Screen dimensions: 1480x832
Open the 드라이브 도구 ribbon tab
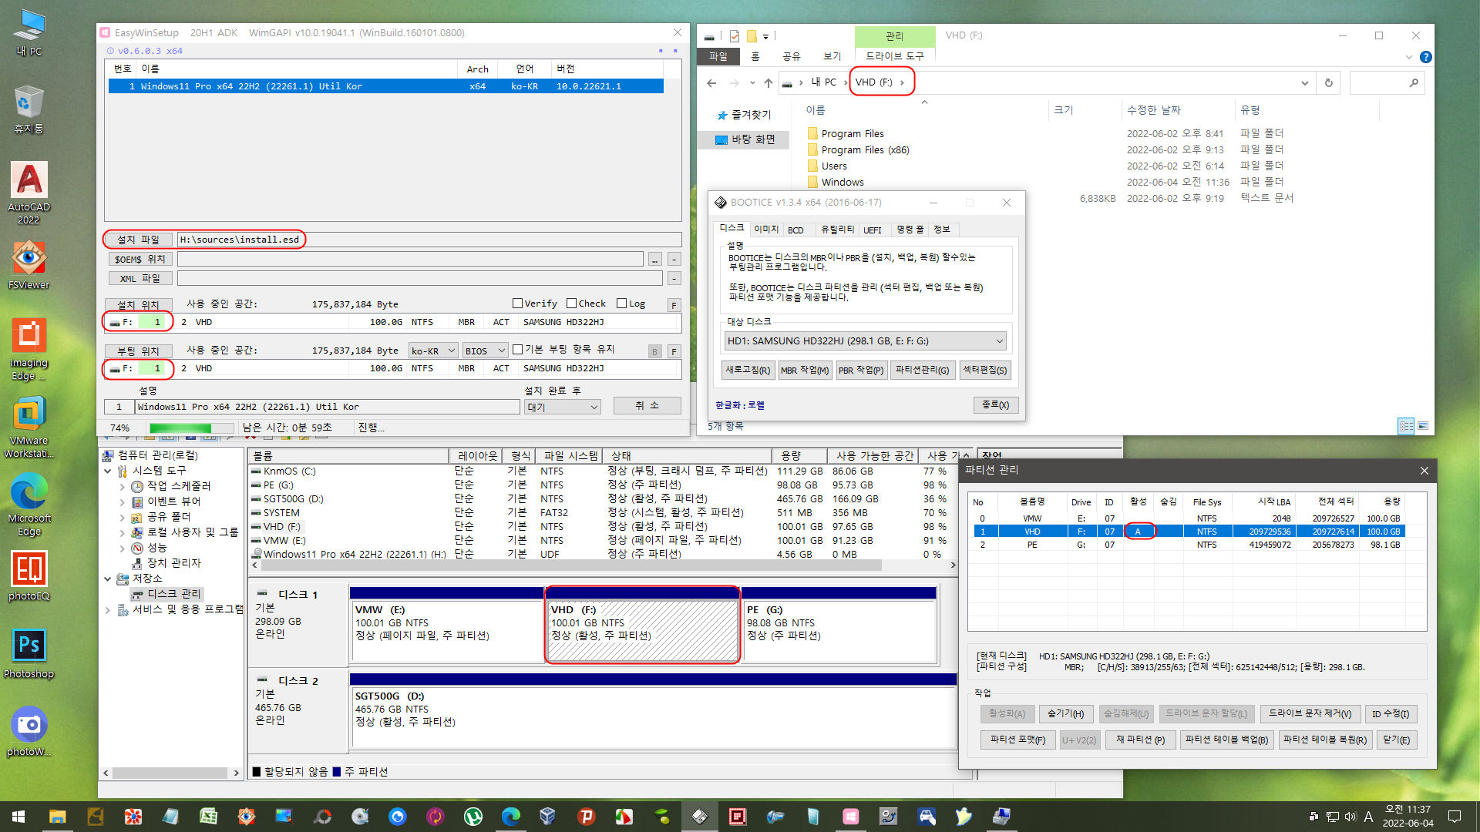(894, 56)
